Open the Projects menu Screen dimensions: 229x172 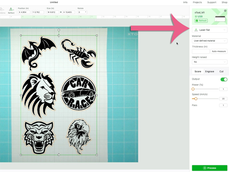(197, 2)
